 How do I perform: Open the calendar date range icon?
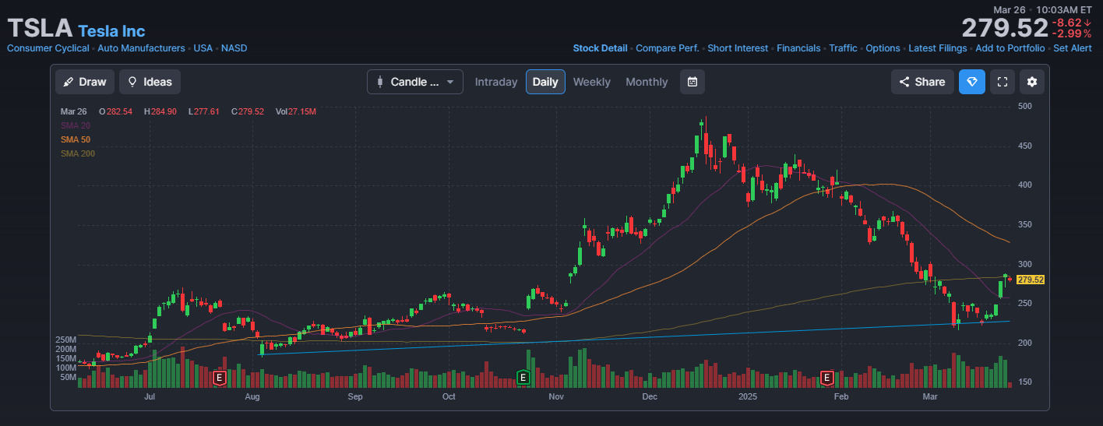692,82
